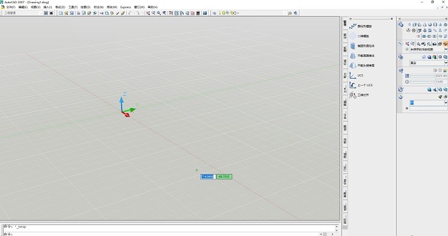Click the Redo arrow icon

[138, 13]
